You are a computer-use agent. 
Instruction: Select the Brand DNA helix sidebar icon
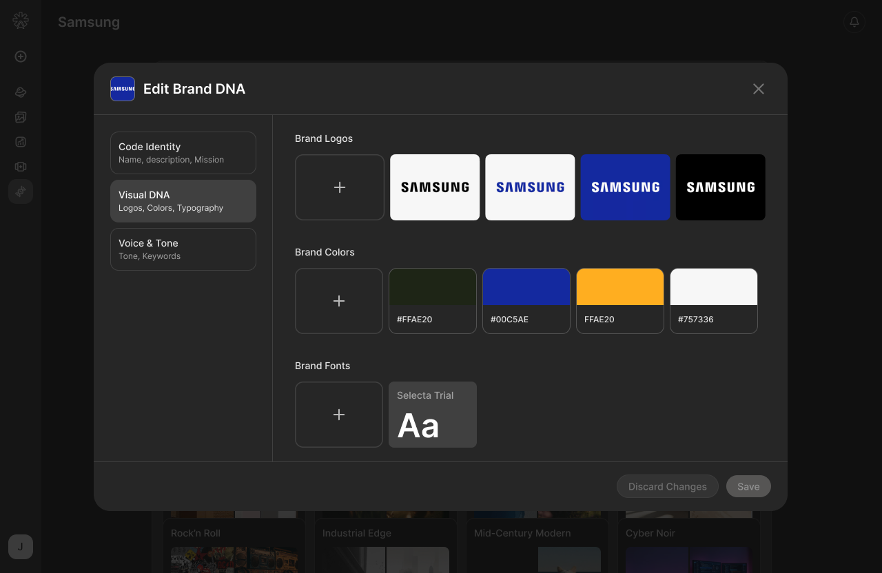click(21, 191)
